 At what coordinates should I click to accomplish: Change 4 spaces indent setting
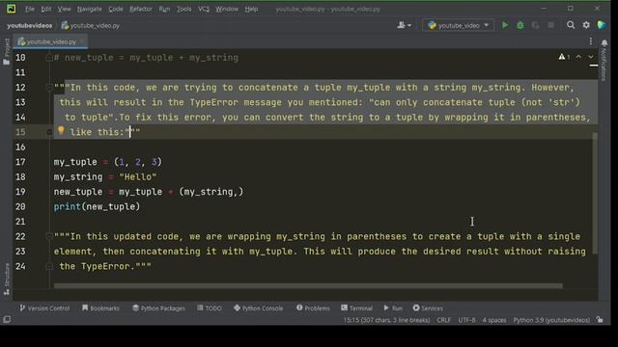coord(494,320)
